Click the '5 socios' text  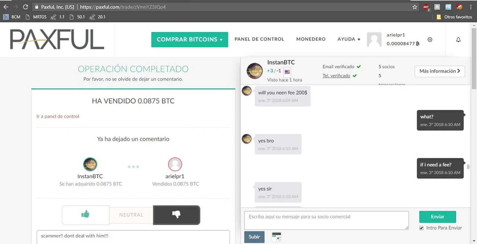click(386, 67)
